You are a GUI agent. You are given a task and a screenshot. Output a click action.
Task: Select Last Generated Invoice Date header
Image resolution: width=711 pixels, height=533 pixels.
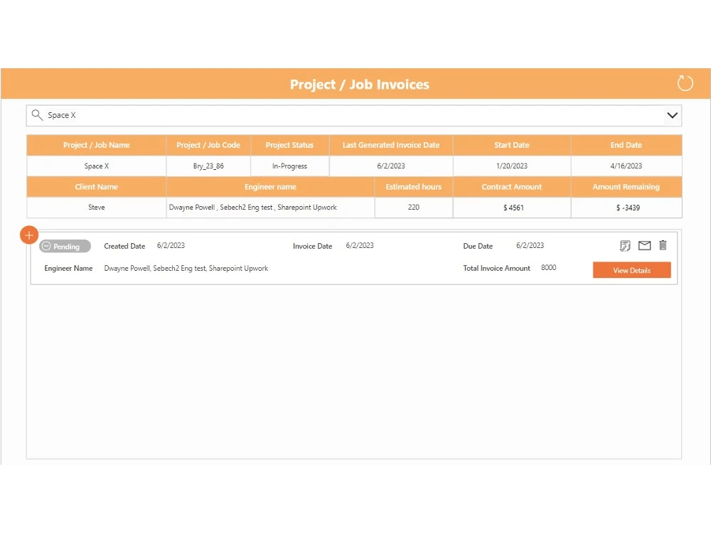(391, 145)
